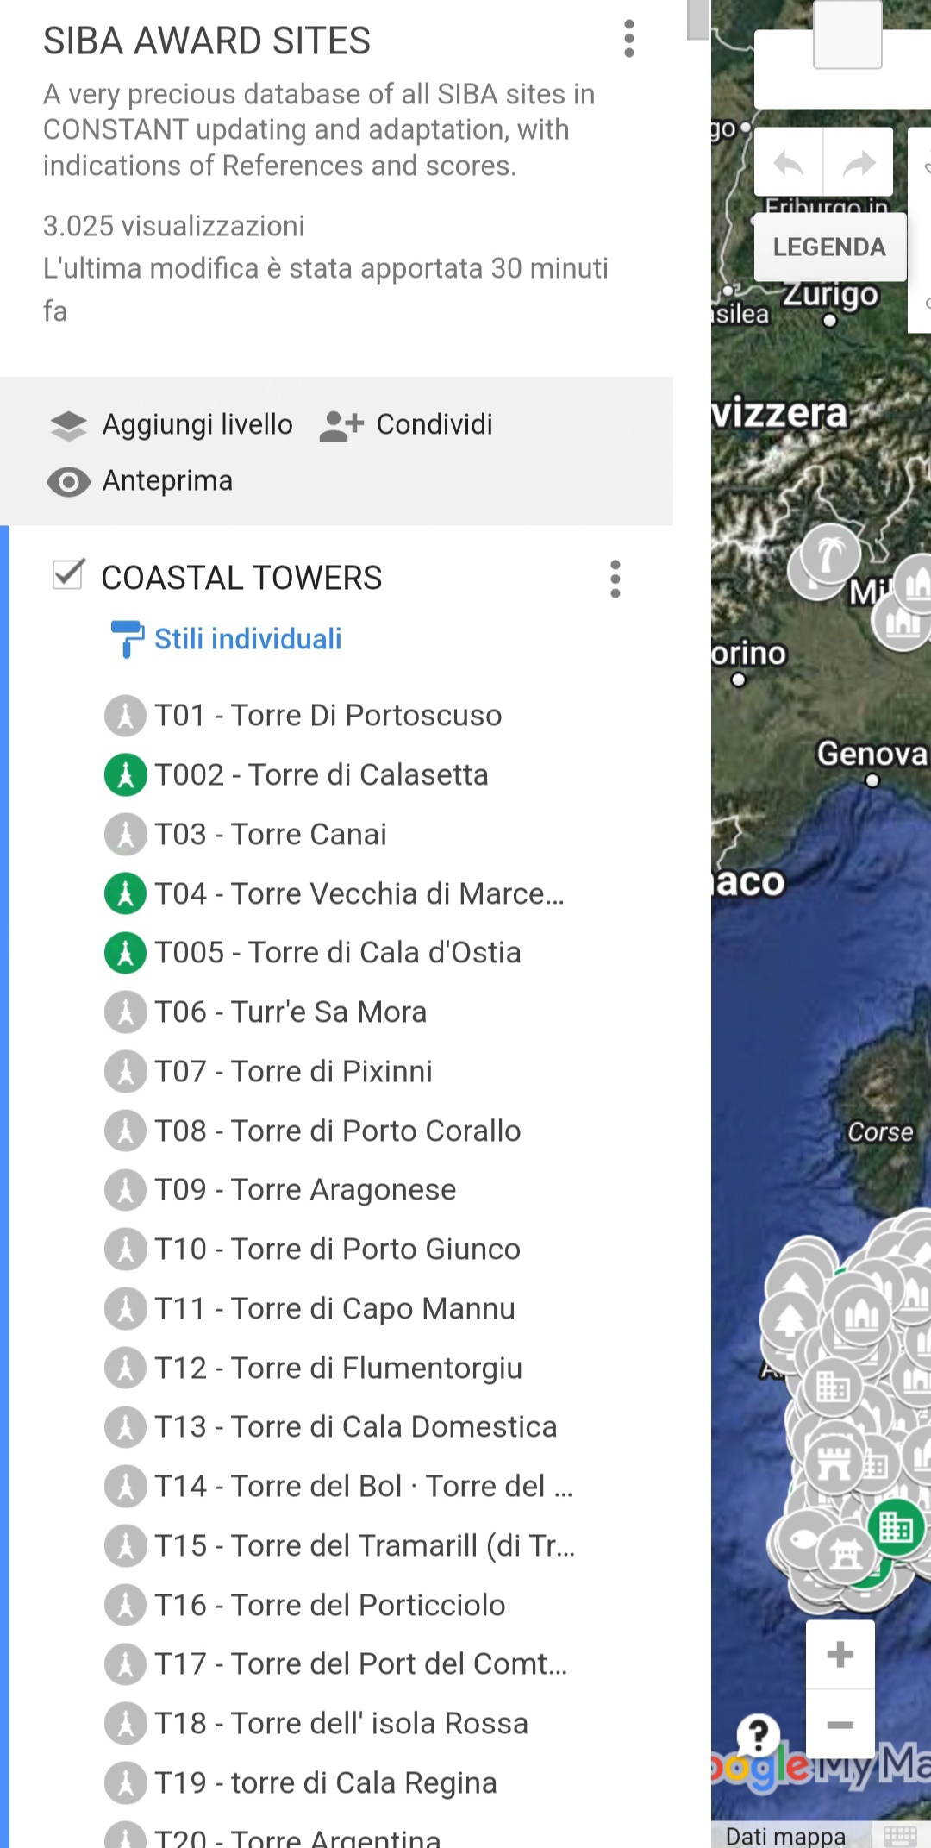931x1848 pixels.
Task: Open the help question mark icon
Action: pos(759,1735)
